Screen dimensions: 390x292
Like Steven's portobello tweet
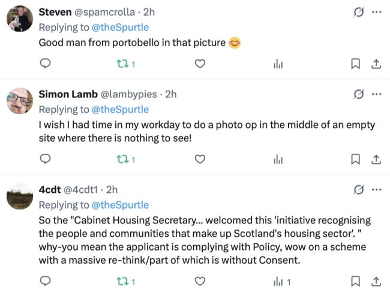click(x=200, y=64)
